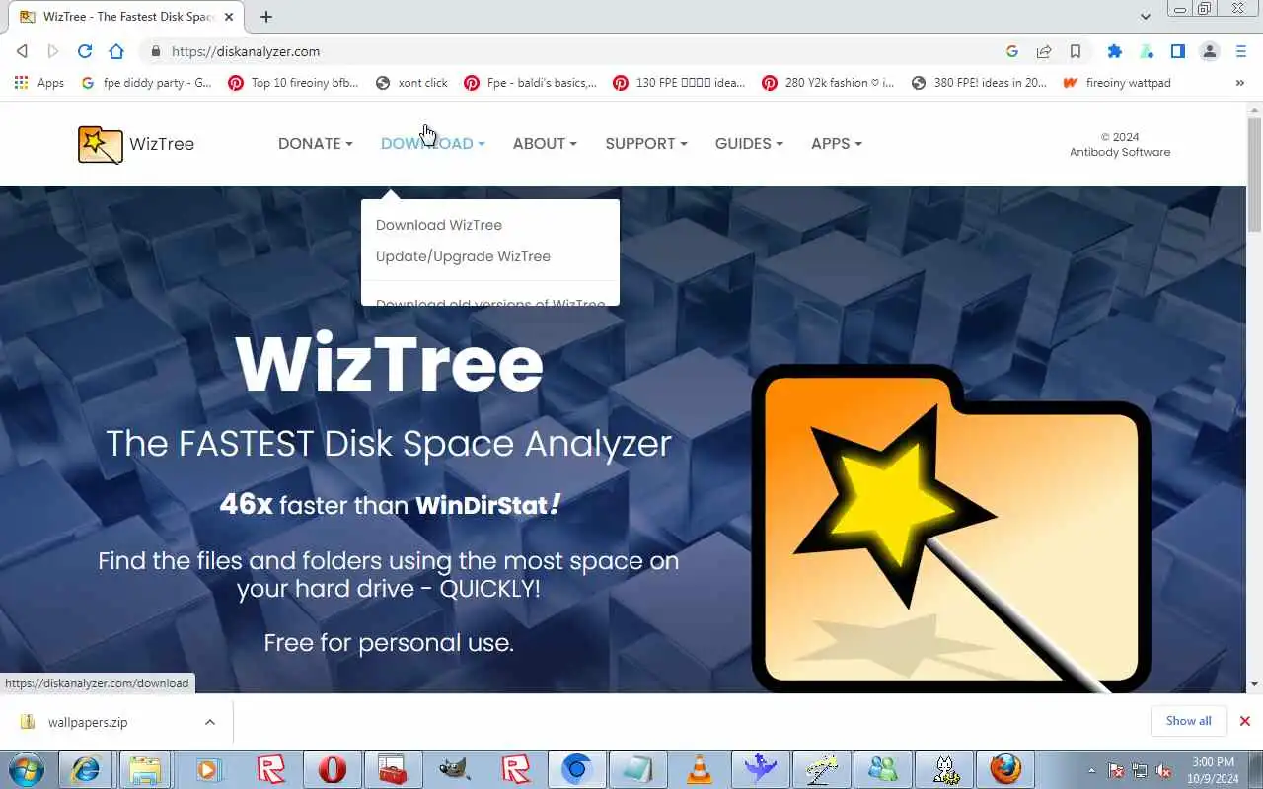Open 'fireoiny wattpad' bookmark
1263x789 pixels.
point(1117,83)
